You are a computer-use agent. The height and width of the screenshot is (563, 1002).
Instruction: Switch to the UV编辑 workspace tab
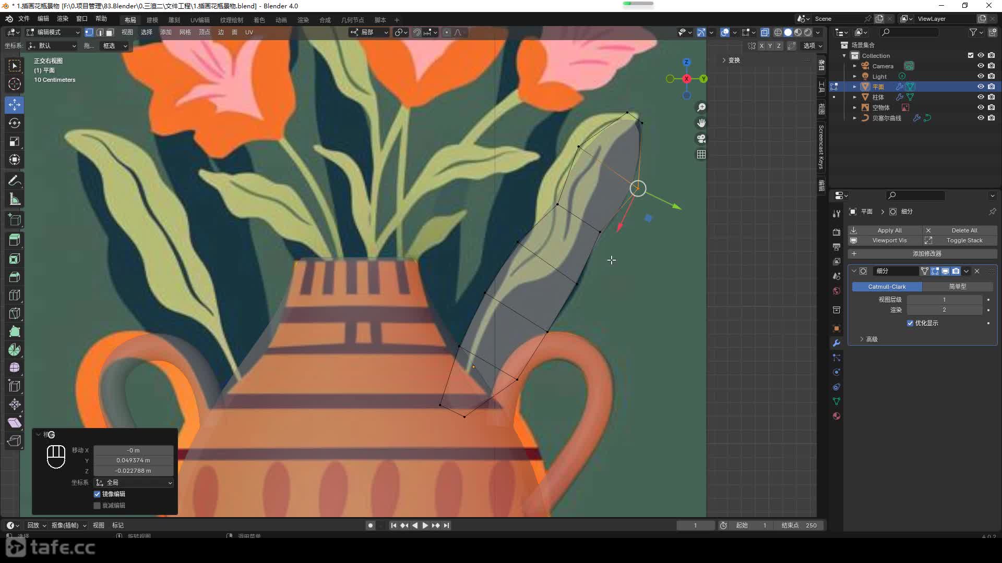[x=200, y=20]
